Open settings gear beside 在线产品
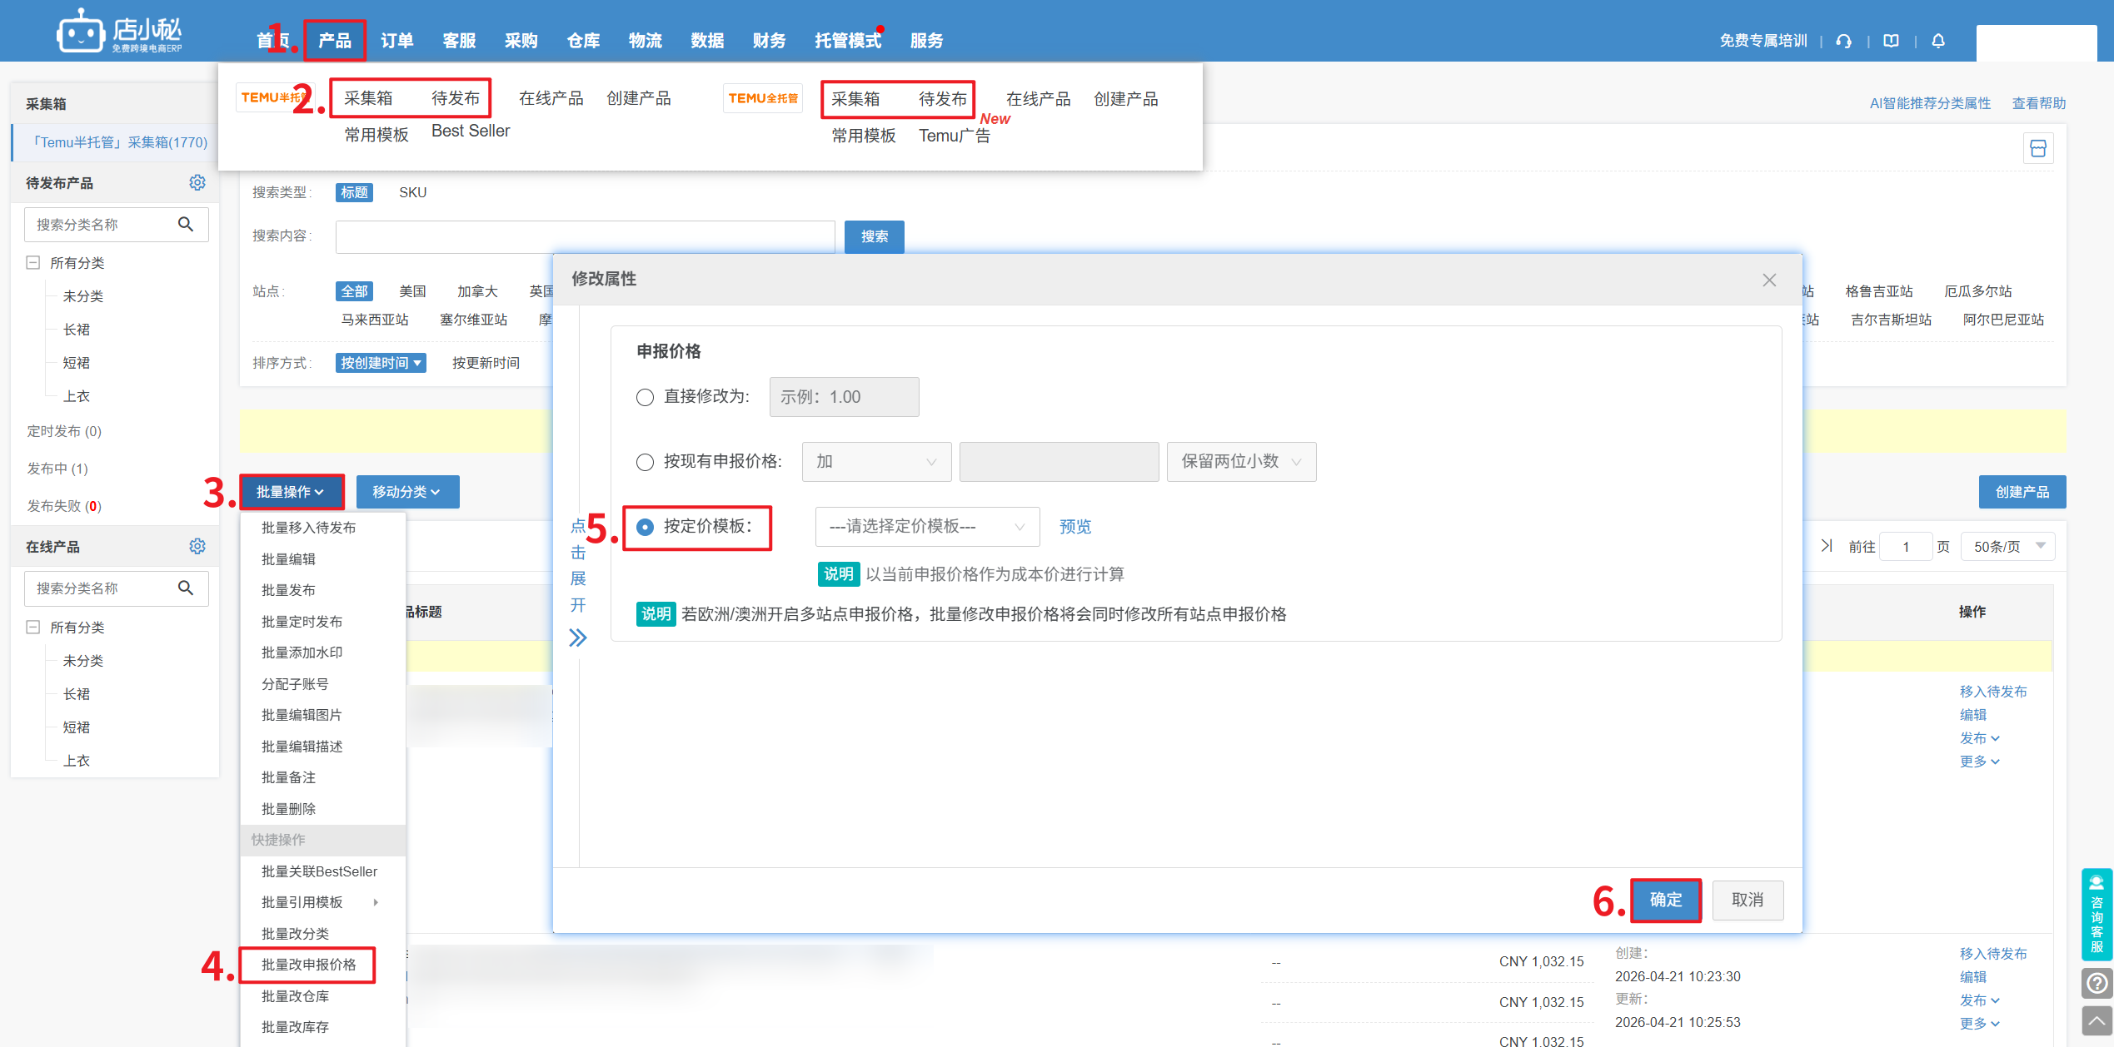 tap(197, 546)
